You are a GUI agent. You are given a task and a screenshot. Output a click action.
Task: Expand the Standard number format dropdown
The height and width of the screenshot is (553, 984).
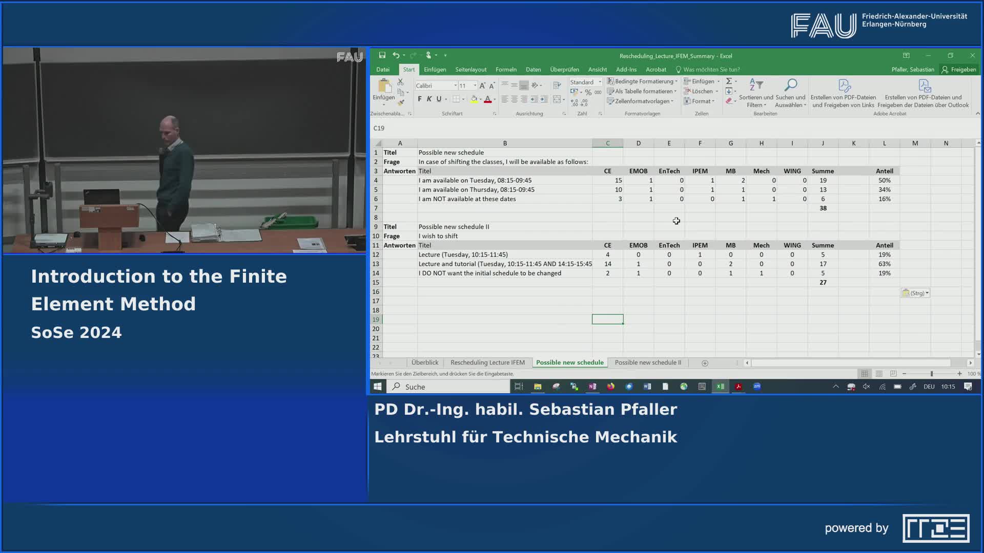[x=600, y=82]
